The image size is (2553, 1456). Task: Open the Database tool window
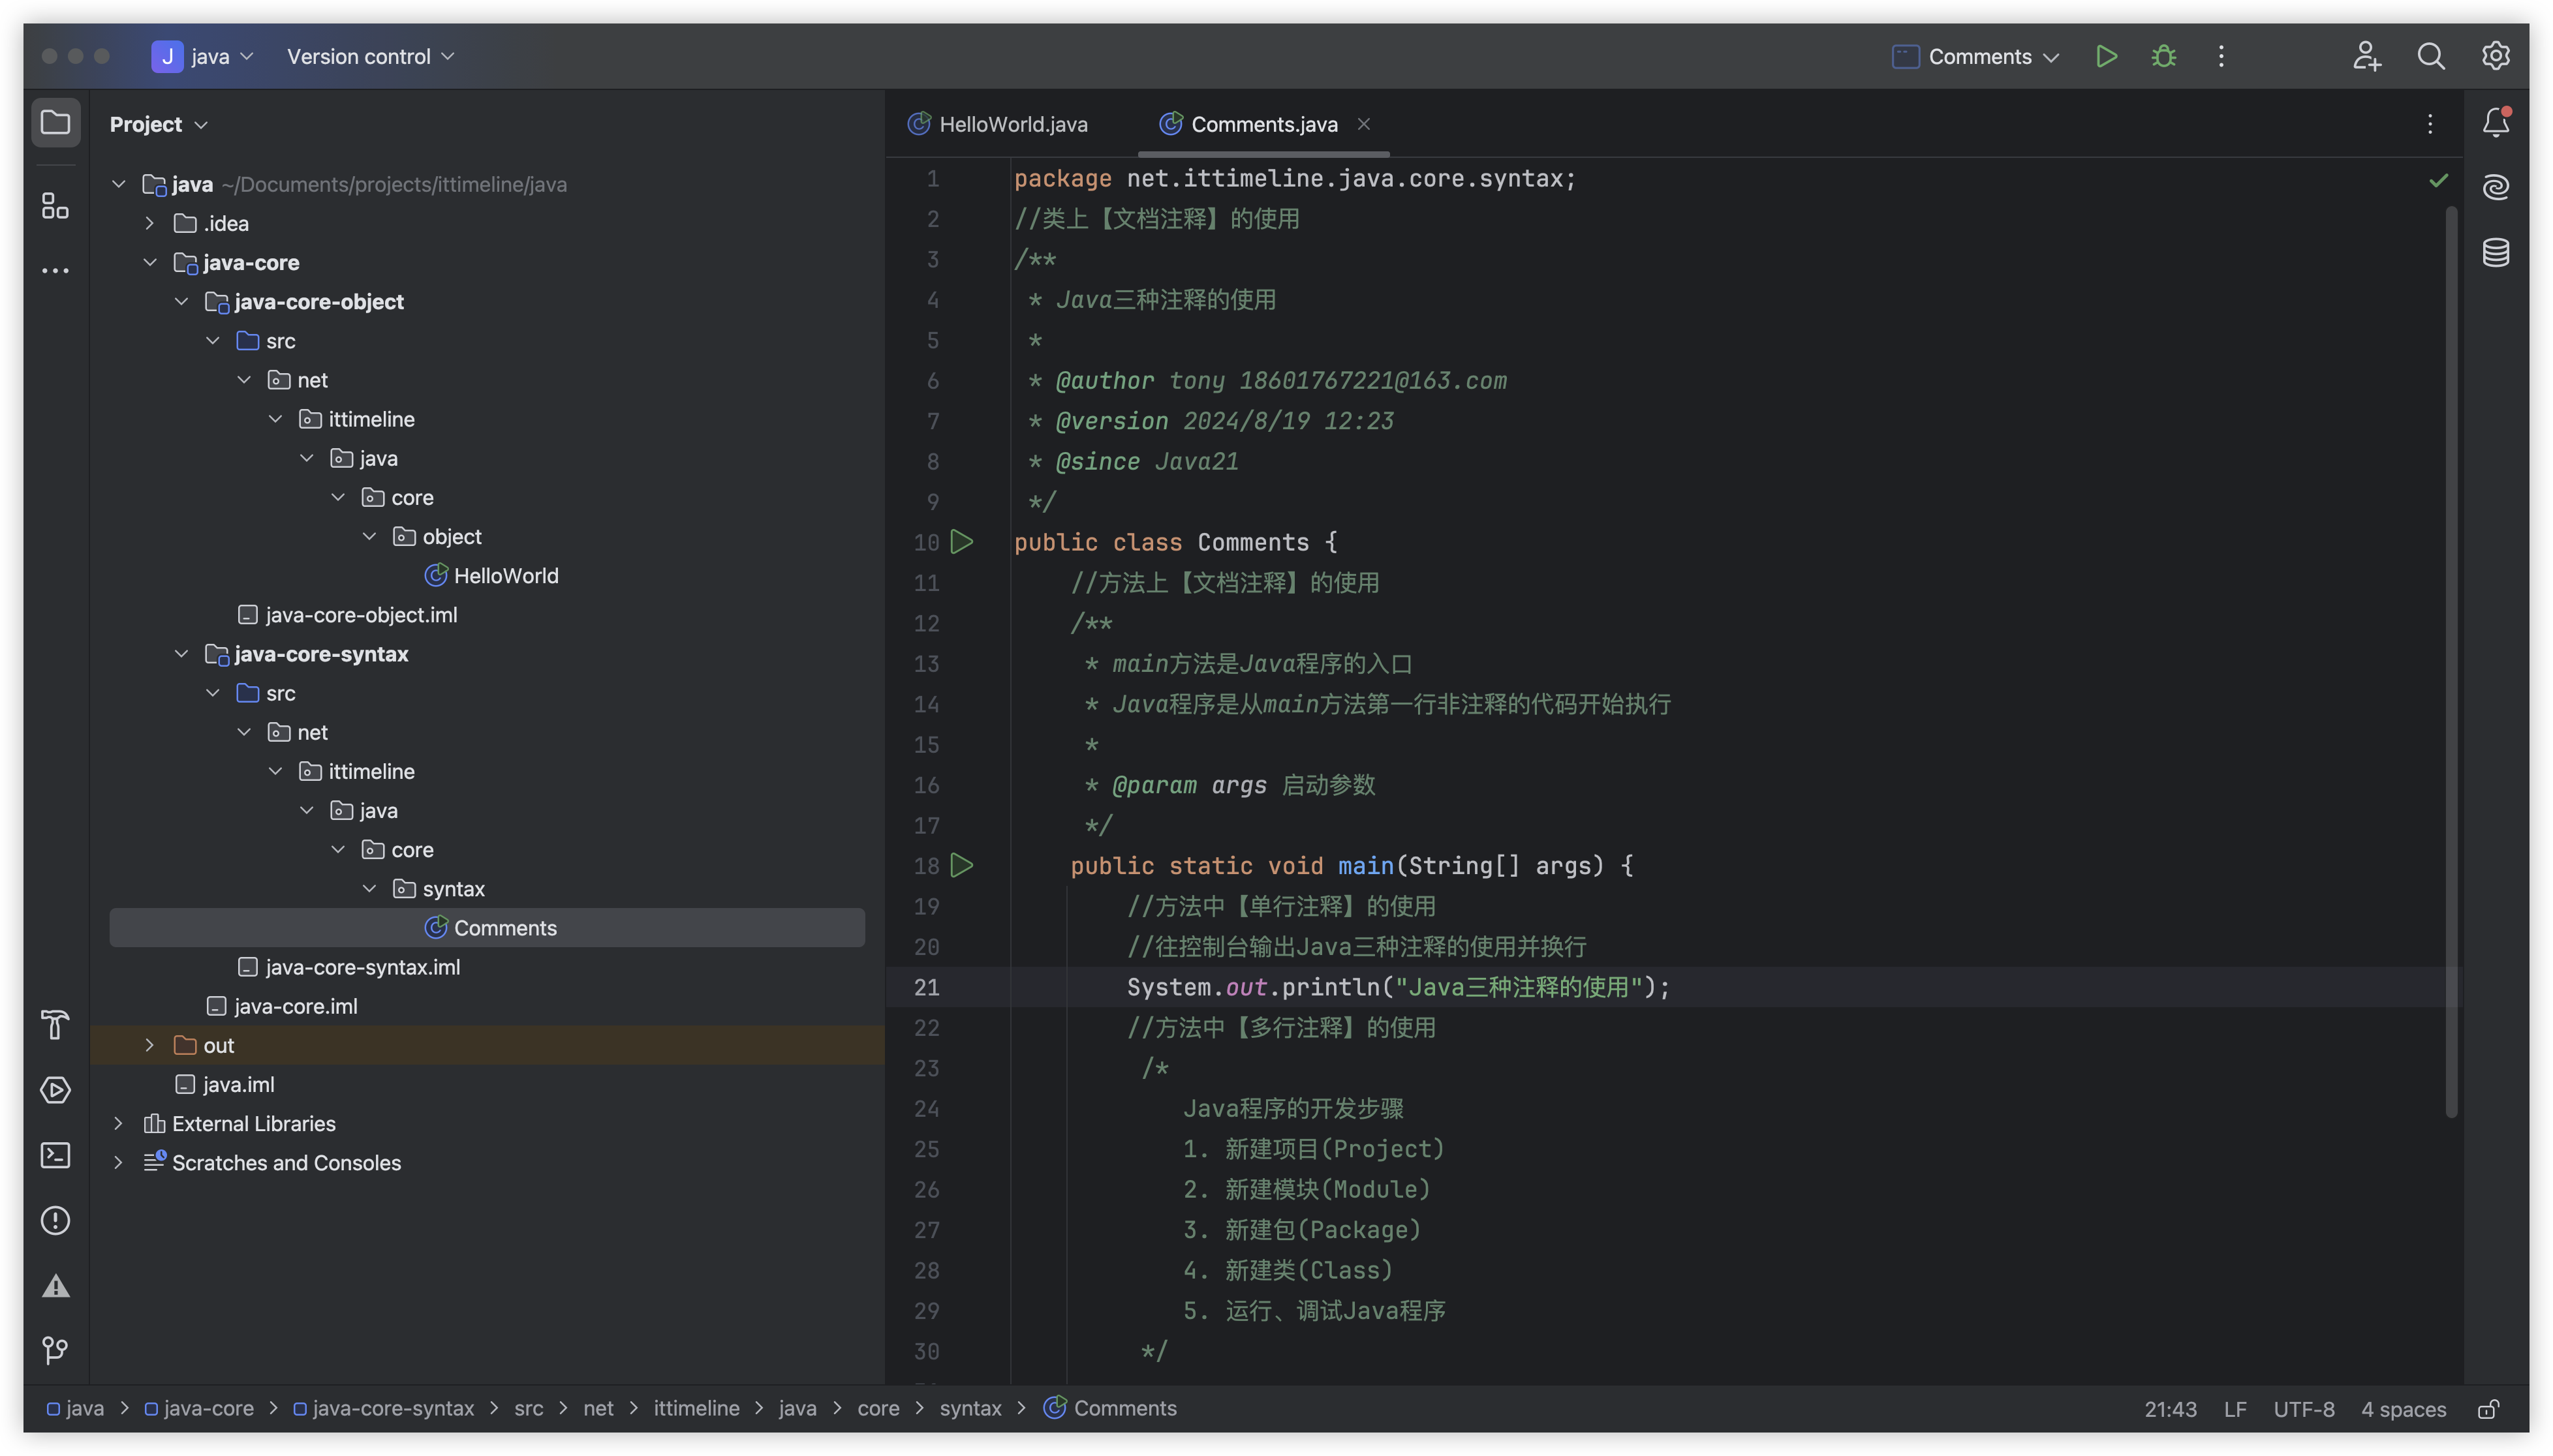coord(2496,252)
